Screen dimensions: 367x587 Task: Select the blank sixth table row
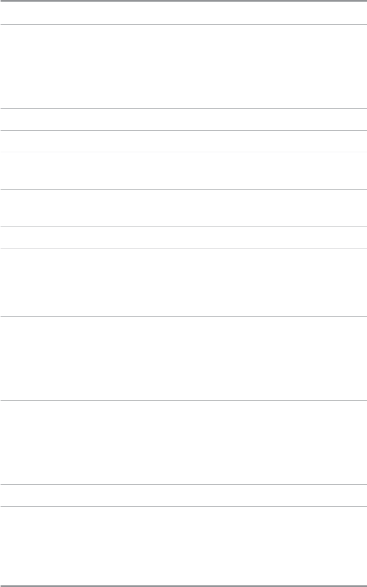pyautogui.click(x=183, y=208)
